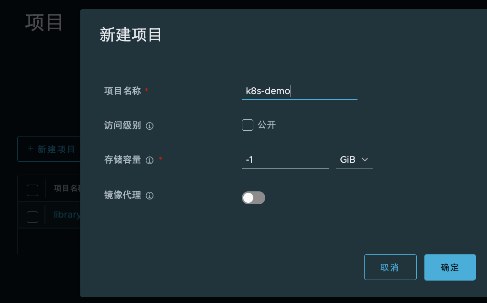Click the plus icon on background 新建项目
487x303 pixels.
coord(31,149)
